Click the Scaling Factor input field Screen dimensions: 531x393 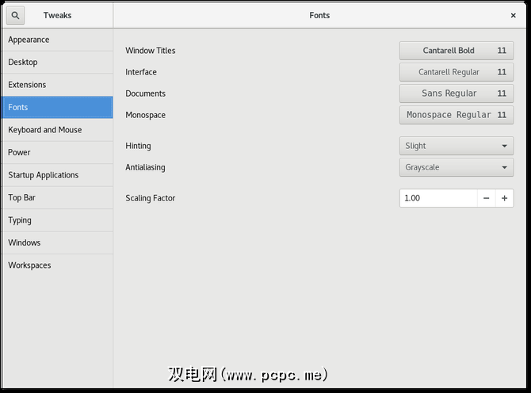coord(437,198)
